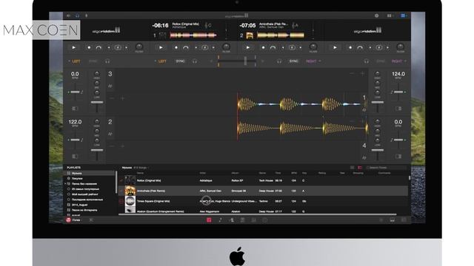Toggle dimmed SYNC on the leftmost deck

[x=93, y=61]
